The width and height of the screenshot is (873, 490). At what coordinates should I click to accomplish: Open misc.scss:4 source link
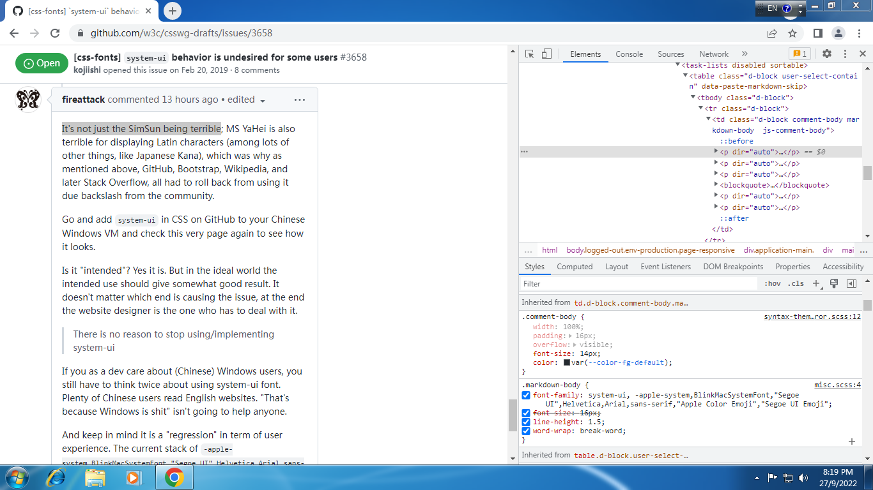(837, 385)
